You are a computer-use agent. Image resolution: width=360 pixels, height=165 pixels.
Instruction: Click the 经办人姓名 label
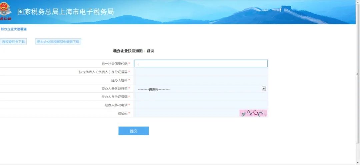click(119, 80)
